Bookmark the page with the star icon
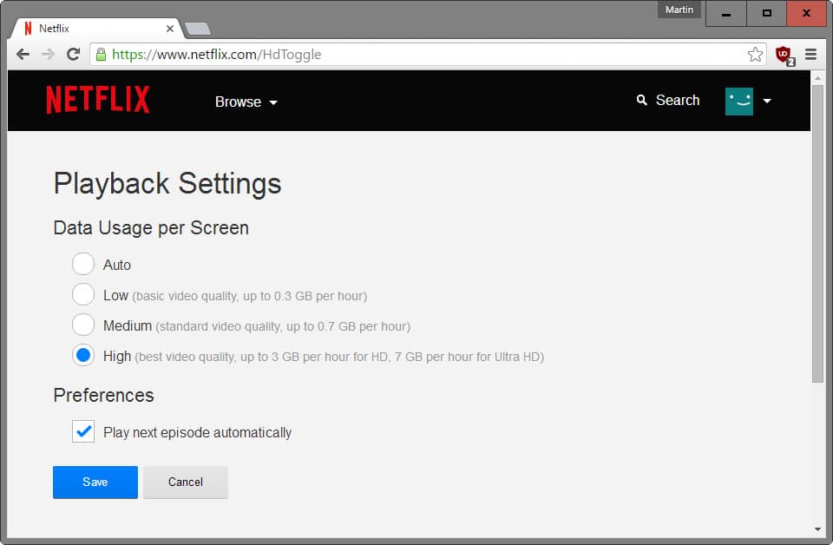 click(756, 54)
